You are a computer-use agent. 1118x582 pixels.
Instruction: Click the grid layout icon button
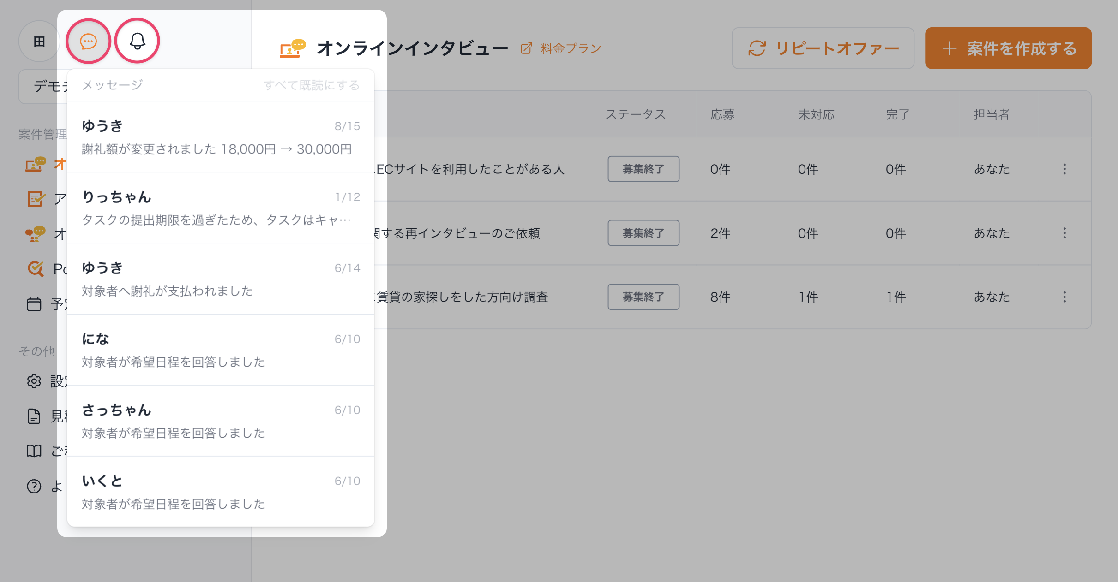click(x=39, y=42)
